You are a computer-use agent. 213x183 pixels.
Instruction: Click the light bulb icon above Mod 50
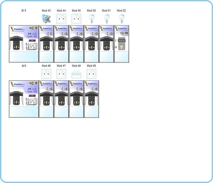point(91,19)
